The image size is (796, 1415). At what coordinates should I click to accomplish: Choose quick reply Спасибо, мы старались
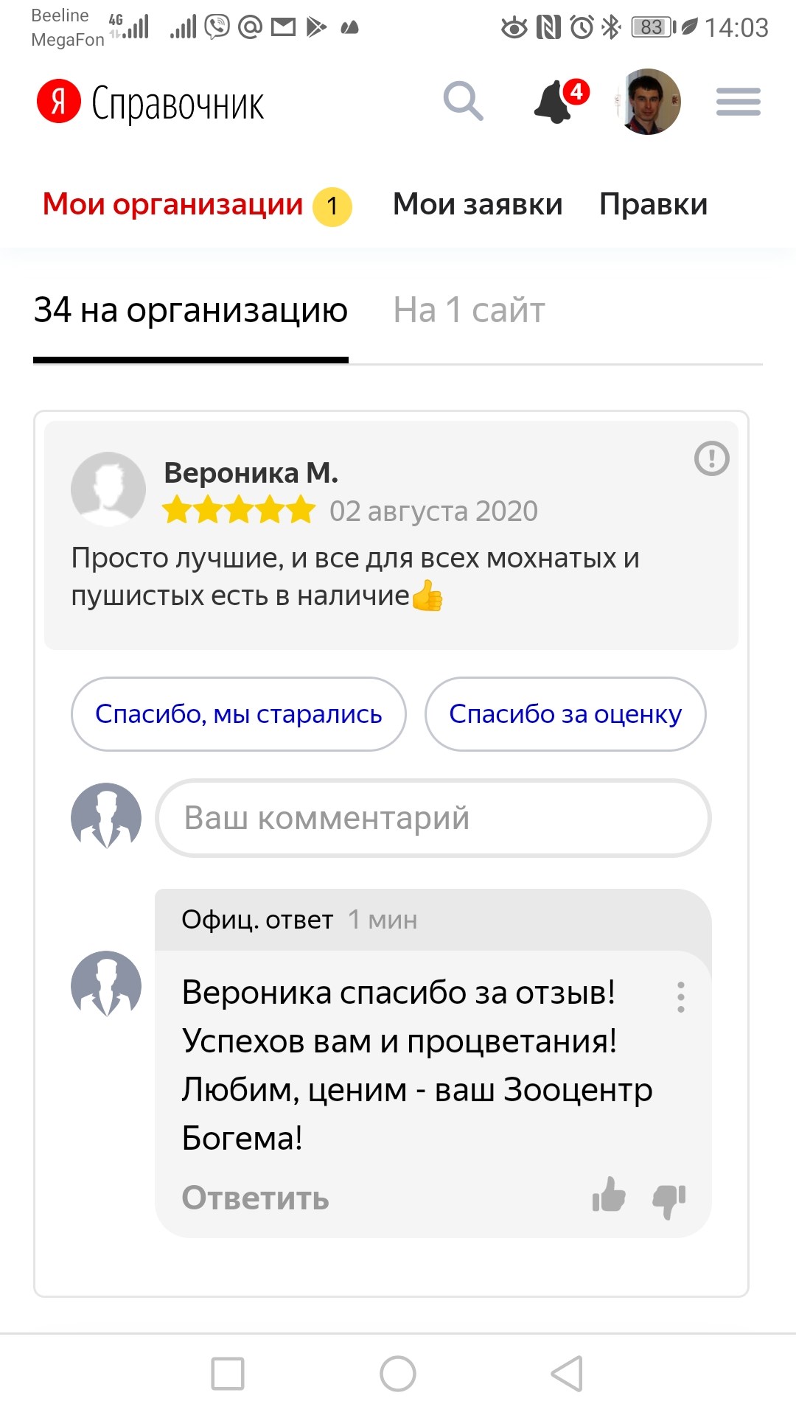click(239, 714)
